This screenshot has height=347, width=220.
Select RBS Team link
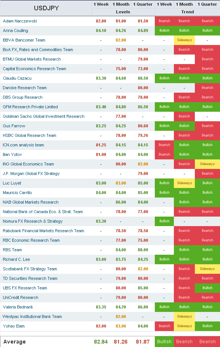coord(13,250)
